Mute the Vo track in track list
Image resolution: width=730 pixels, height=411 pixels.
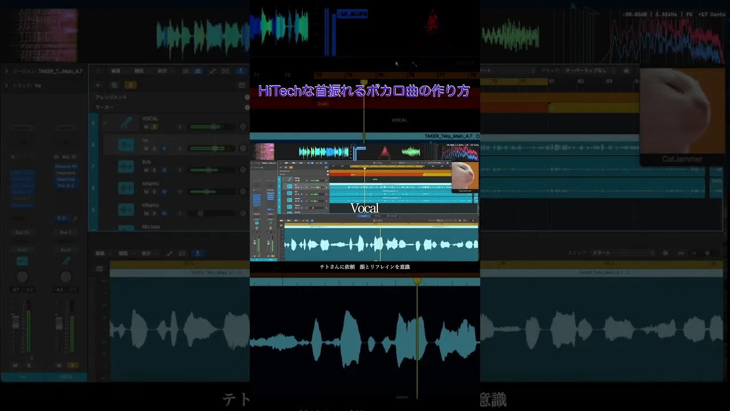coord(146,148)
